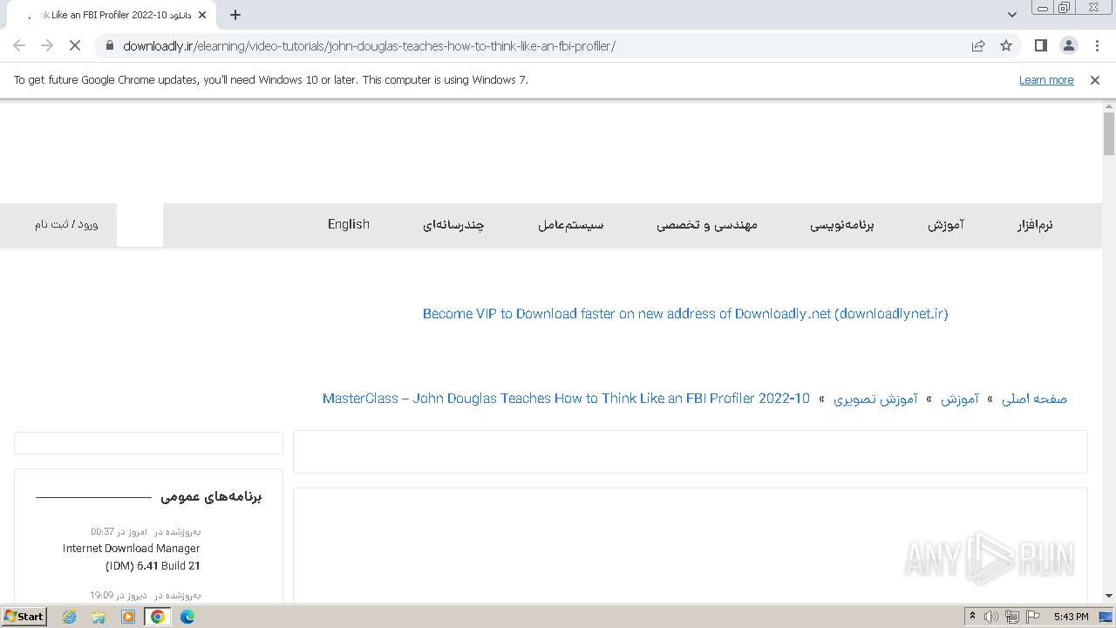The height and width of the screenshot is (628, 1116).
Task: Open the ورود / ثبت نام login link
Action: coord(66,225)
